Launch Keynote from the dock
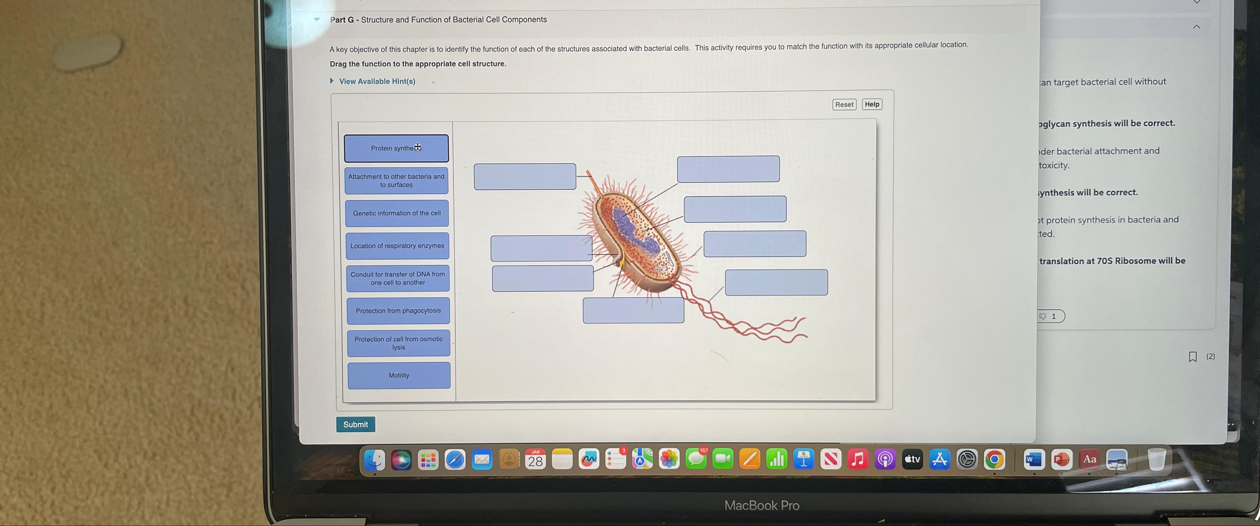This screenshot has height=526, width=1260. [x=804, y=459]
